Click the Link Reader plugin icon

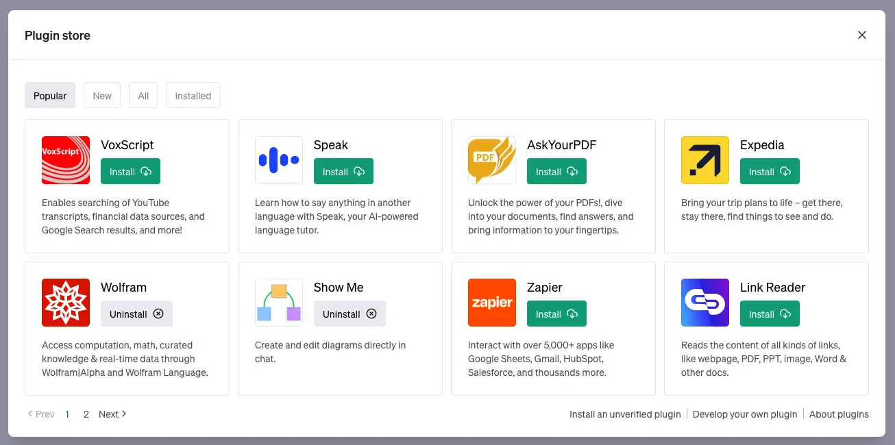click(704, 302)
